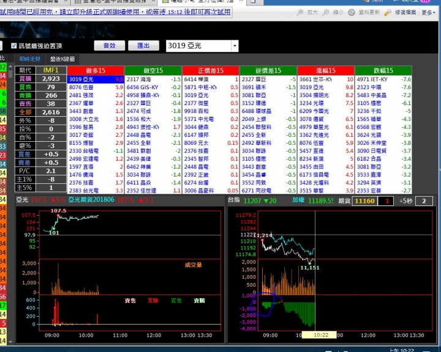The width and height of the screenshot is (441, 352).
Task: Click the 期代 label cell
Action: tap(25, 70)
